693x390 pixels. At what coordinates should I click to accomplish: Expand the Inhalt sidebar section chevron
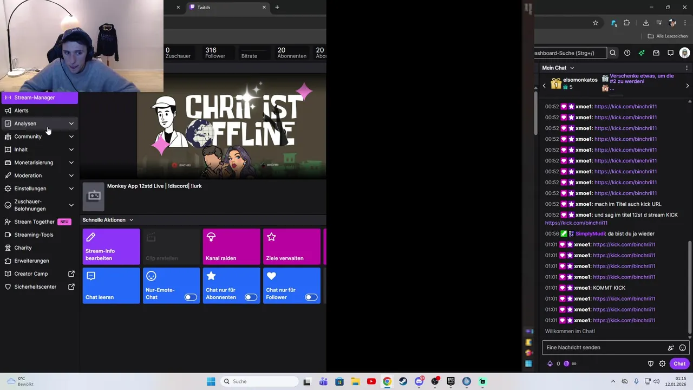tap(71, 149)
